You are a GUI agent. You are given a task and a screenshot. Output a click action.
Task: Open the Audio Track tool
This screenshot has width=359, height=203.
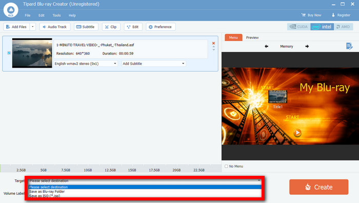[55, 27]
